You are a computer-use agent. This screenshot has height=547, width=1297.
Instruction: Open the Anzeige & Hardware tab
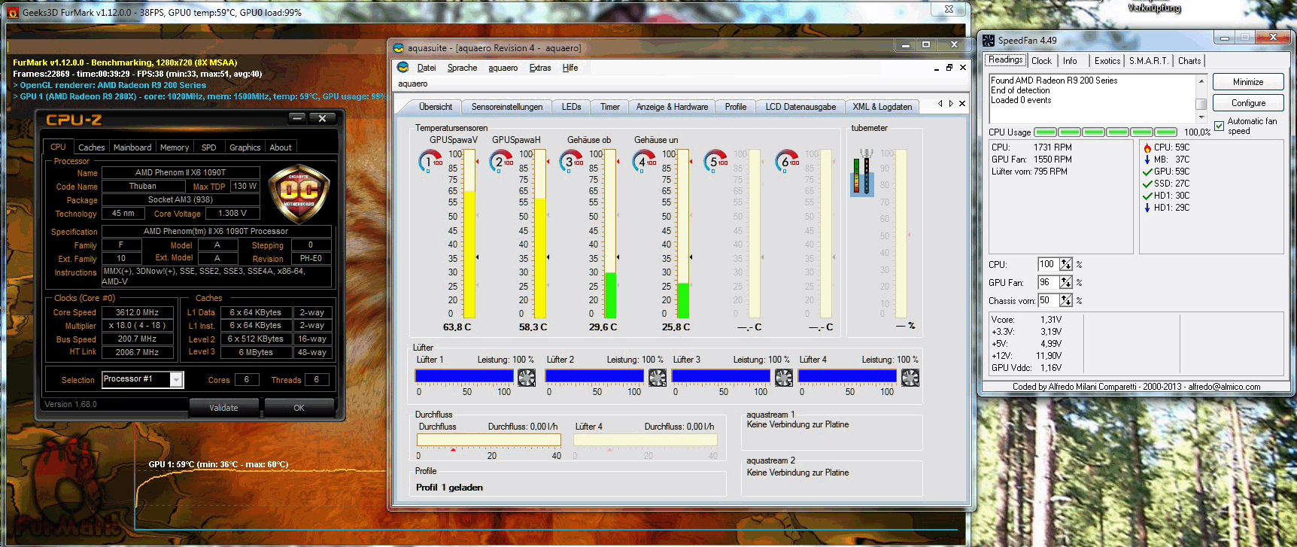pos(672,107)
